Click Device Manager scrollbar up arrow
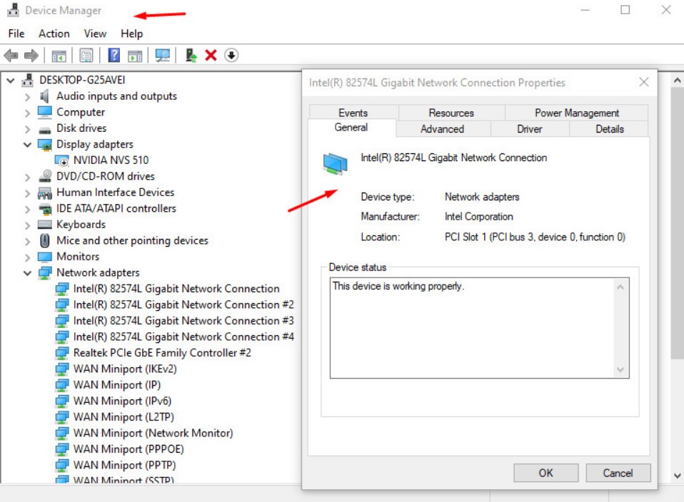The height and width of the screenshot is (502, 684). (677, 81)
